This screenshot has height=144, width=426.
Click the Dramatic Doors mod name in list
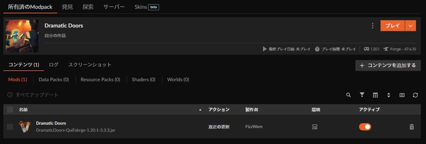[x=51, y=123]
